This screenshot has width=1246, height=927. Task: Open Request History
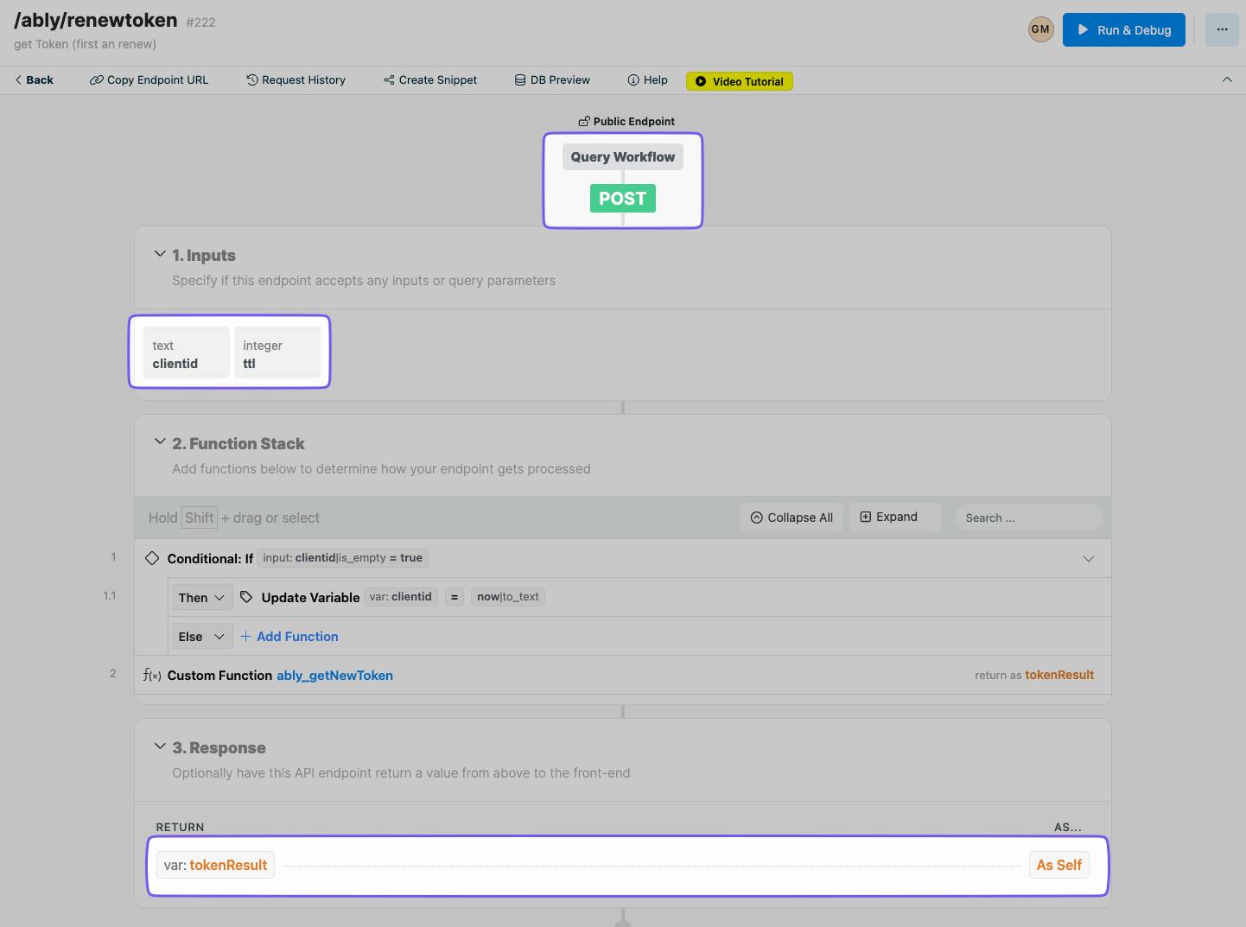pyautogui.click(x=296, y=79)
